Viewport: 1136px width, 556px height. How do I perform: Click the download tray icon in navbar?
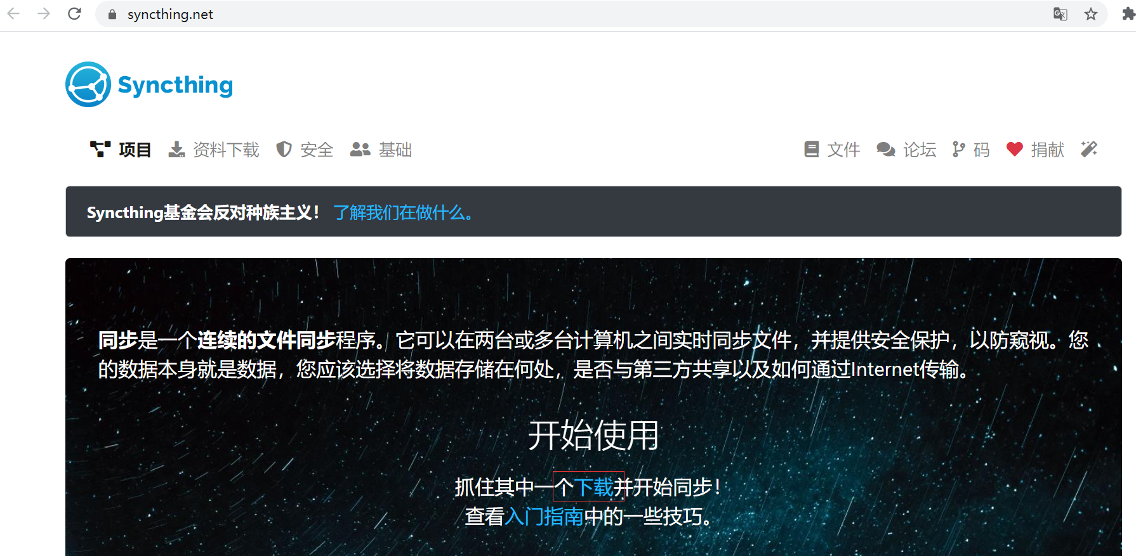click(x=176, y=150)
